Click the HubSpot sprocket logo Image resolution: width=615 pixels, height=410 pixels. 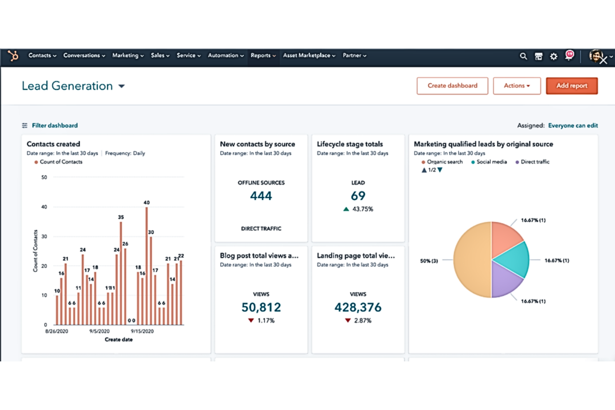(x=13, y=56)
